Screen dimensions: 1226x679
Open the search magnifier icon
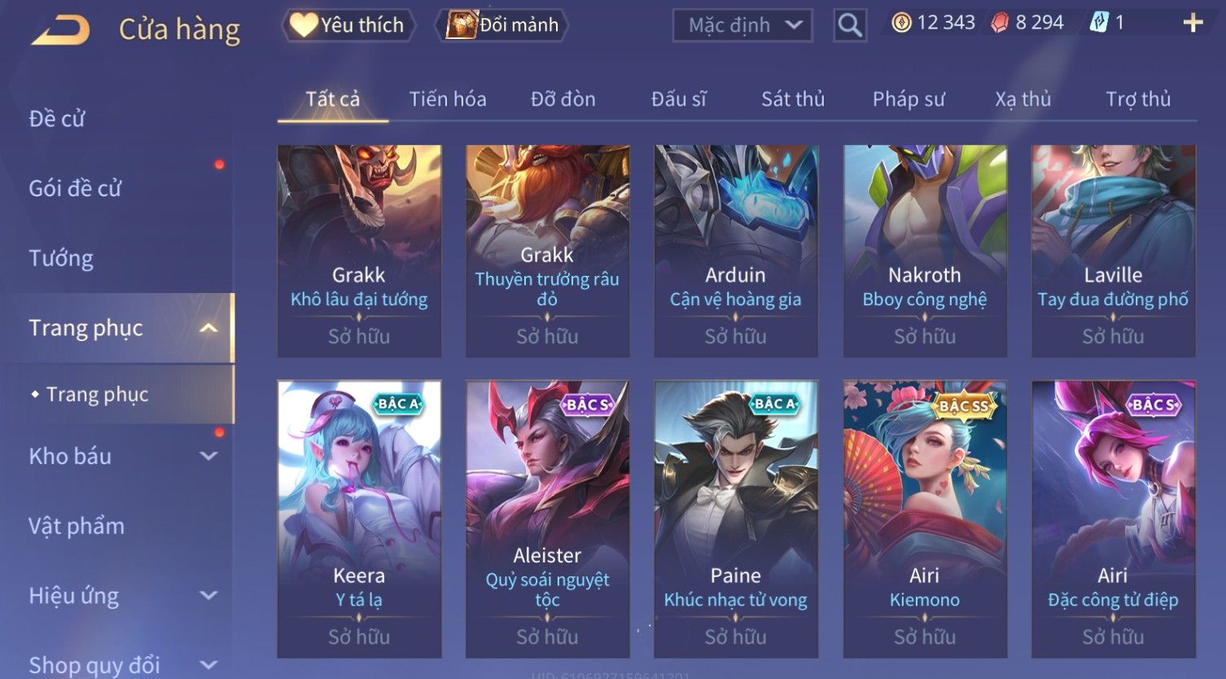[850, 25]
